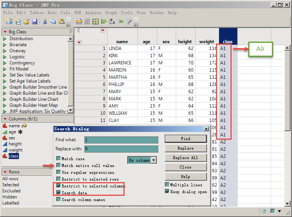Image resolution: width=292 pixels, height=217 pixels.
Task: Click the Paste clipboard toolbar icon
Action: [x=61, y=22]
